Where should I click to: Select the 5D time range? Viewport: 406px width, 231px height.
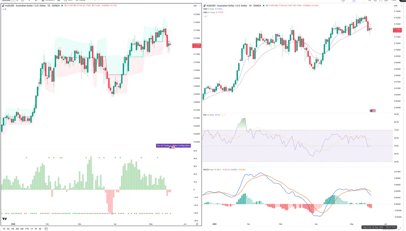[8, 229]
